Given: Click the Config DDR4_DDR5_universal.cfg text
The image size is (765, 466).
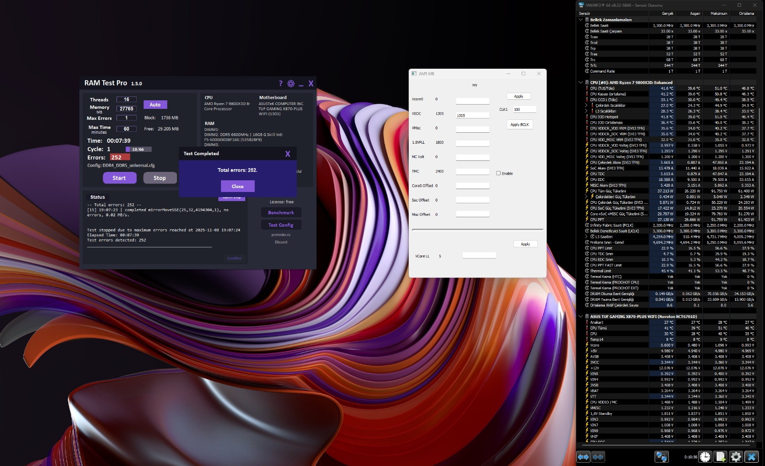Looking at the screenshot, I should click(x=121, y=166).
